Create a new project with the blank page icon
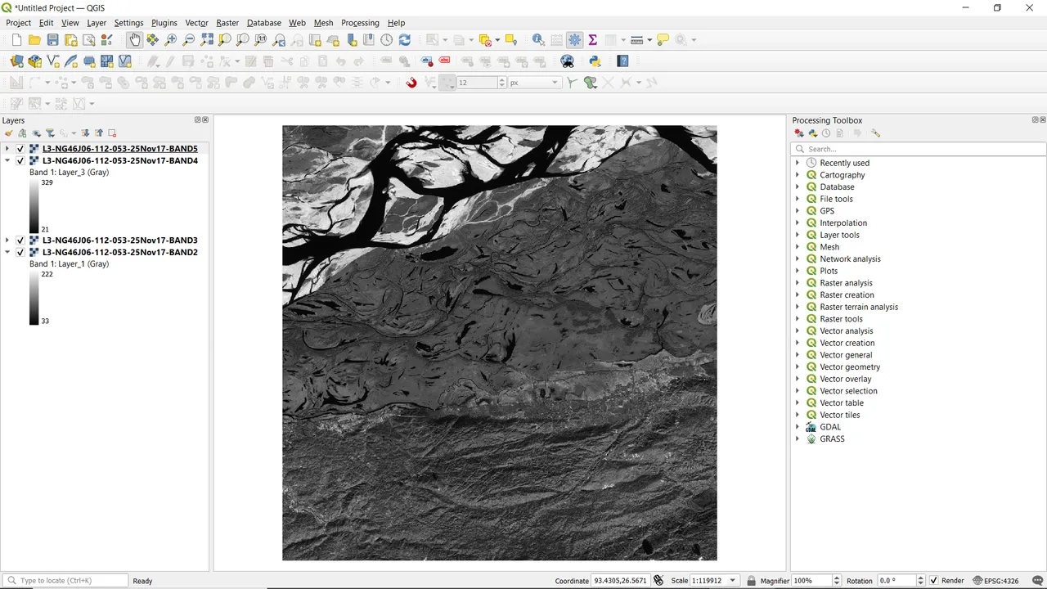1047x589 pixels. click(x=16, y=39)
